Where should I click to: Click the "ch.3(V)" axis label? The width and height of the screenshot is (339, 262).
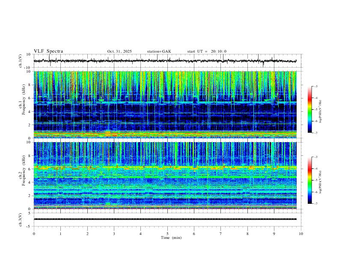point(21,220)
